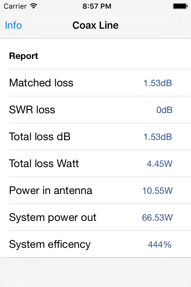Viewport: 191px width, 287px height.
Task: Tap the Wi-Fi status icon
Action: 34,6
